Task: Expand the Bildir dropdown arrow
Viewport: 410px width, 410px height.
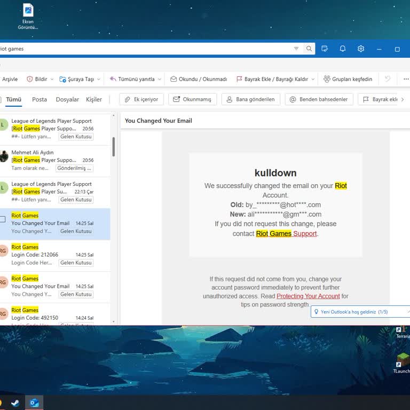Action: [x=52, y=79]
